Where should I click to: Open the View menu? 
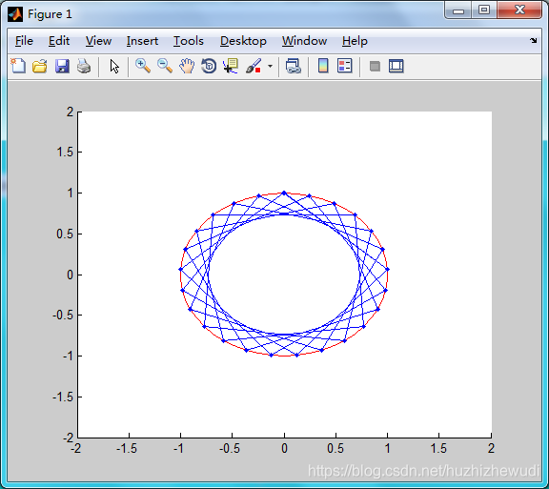tap(98, 41)
